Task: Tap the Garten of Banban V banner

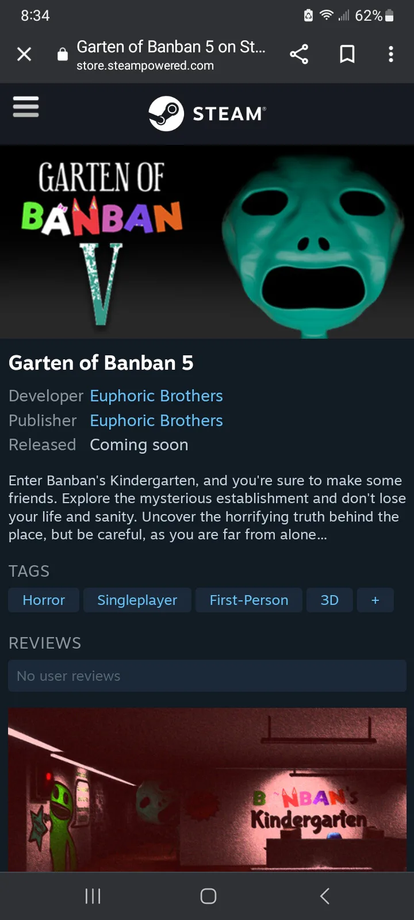Action: tap(207, 241)
